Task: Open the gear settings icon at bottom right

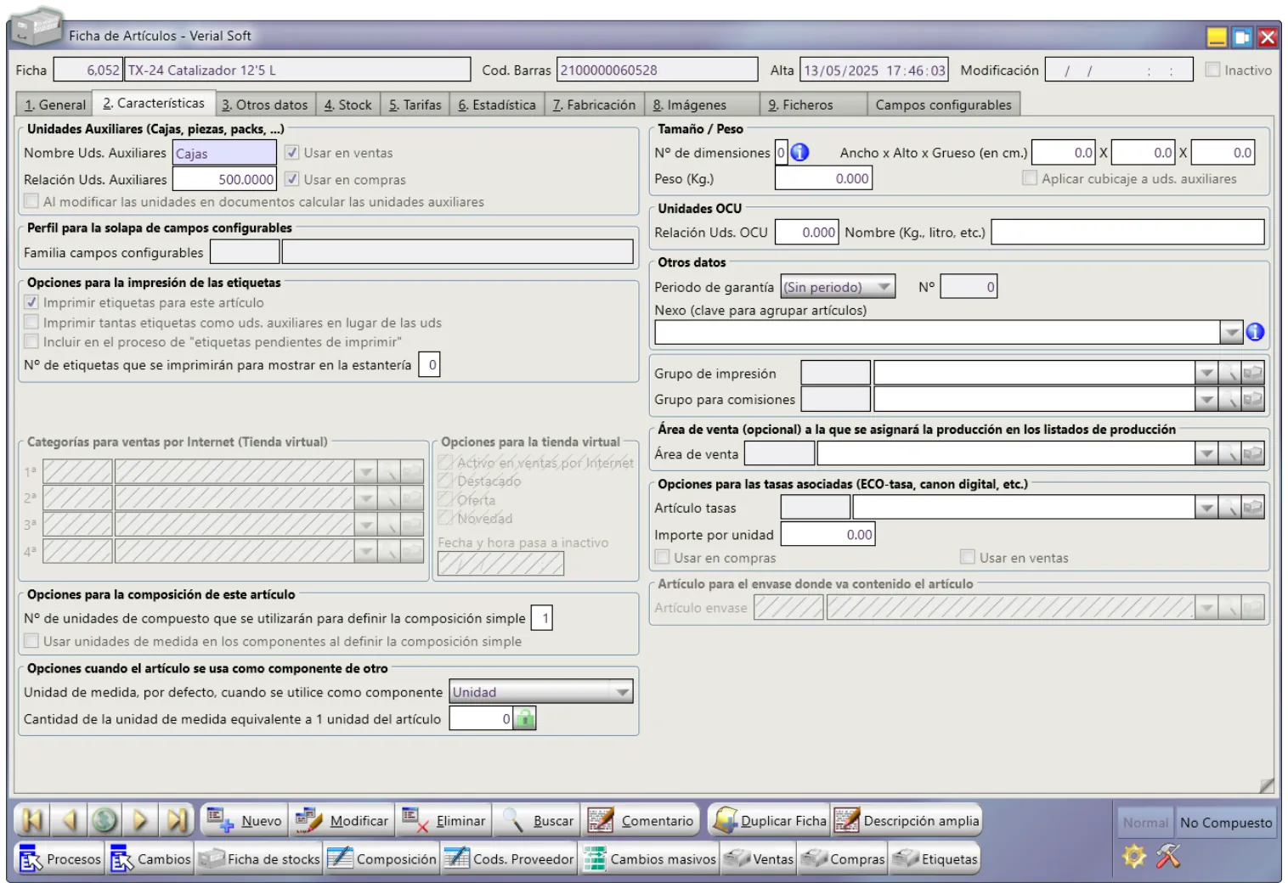Action: [1134, 856]
